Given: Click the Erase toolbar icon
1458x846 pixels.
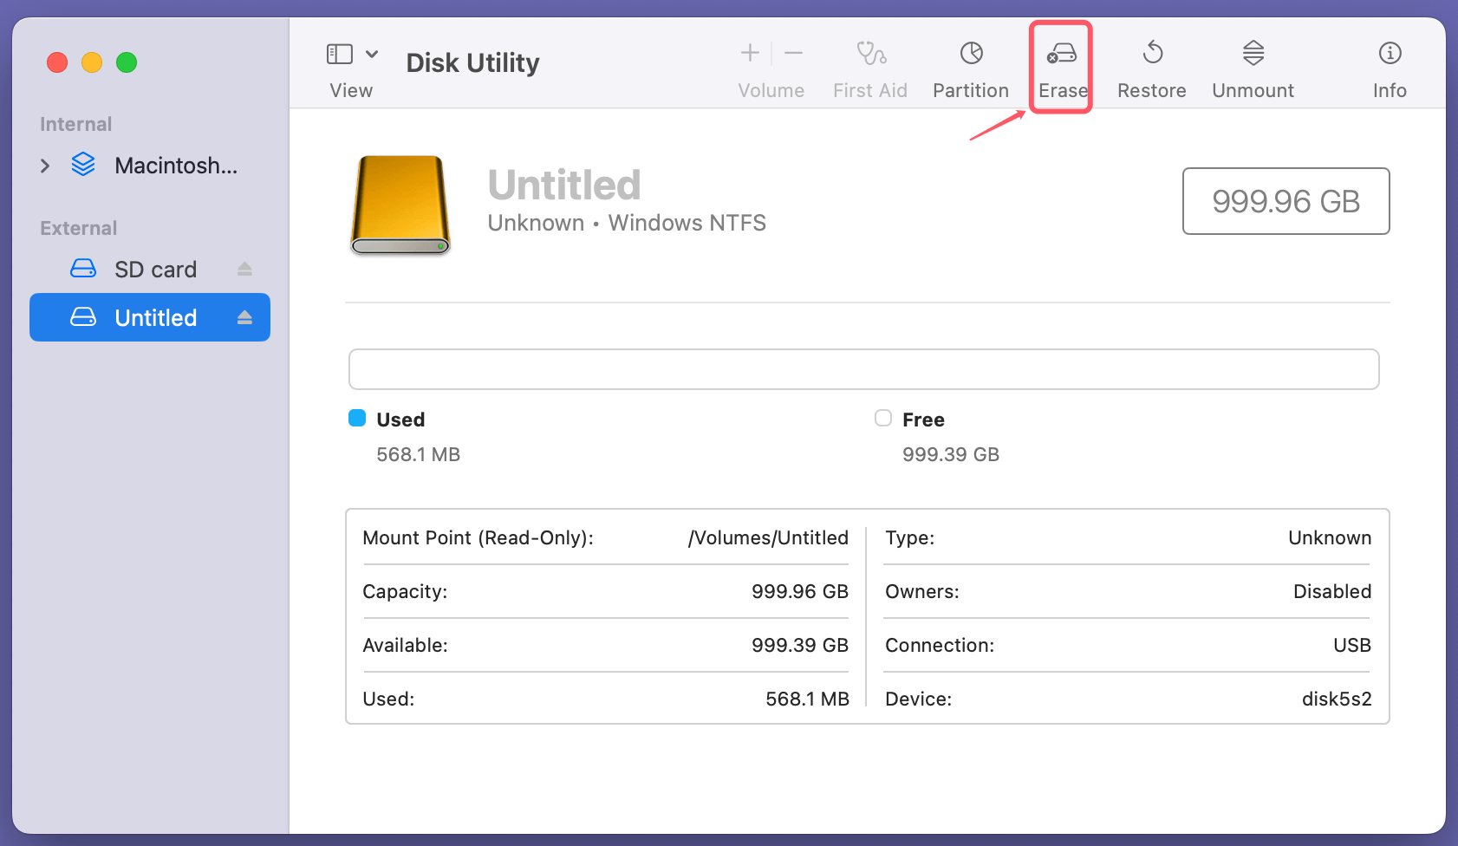Looking at the screenshot, I should pyautogui.click(x=1061, y=55).
